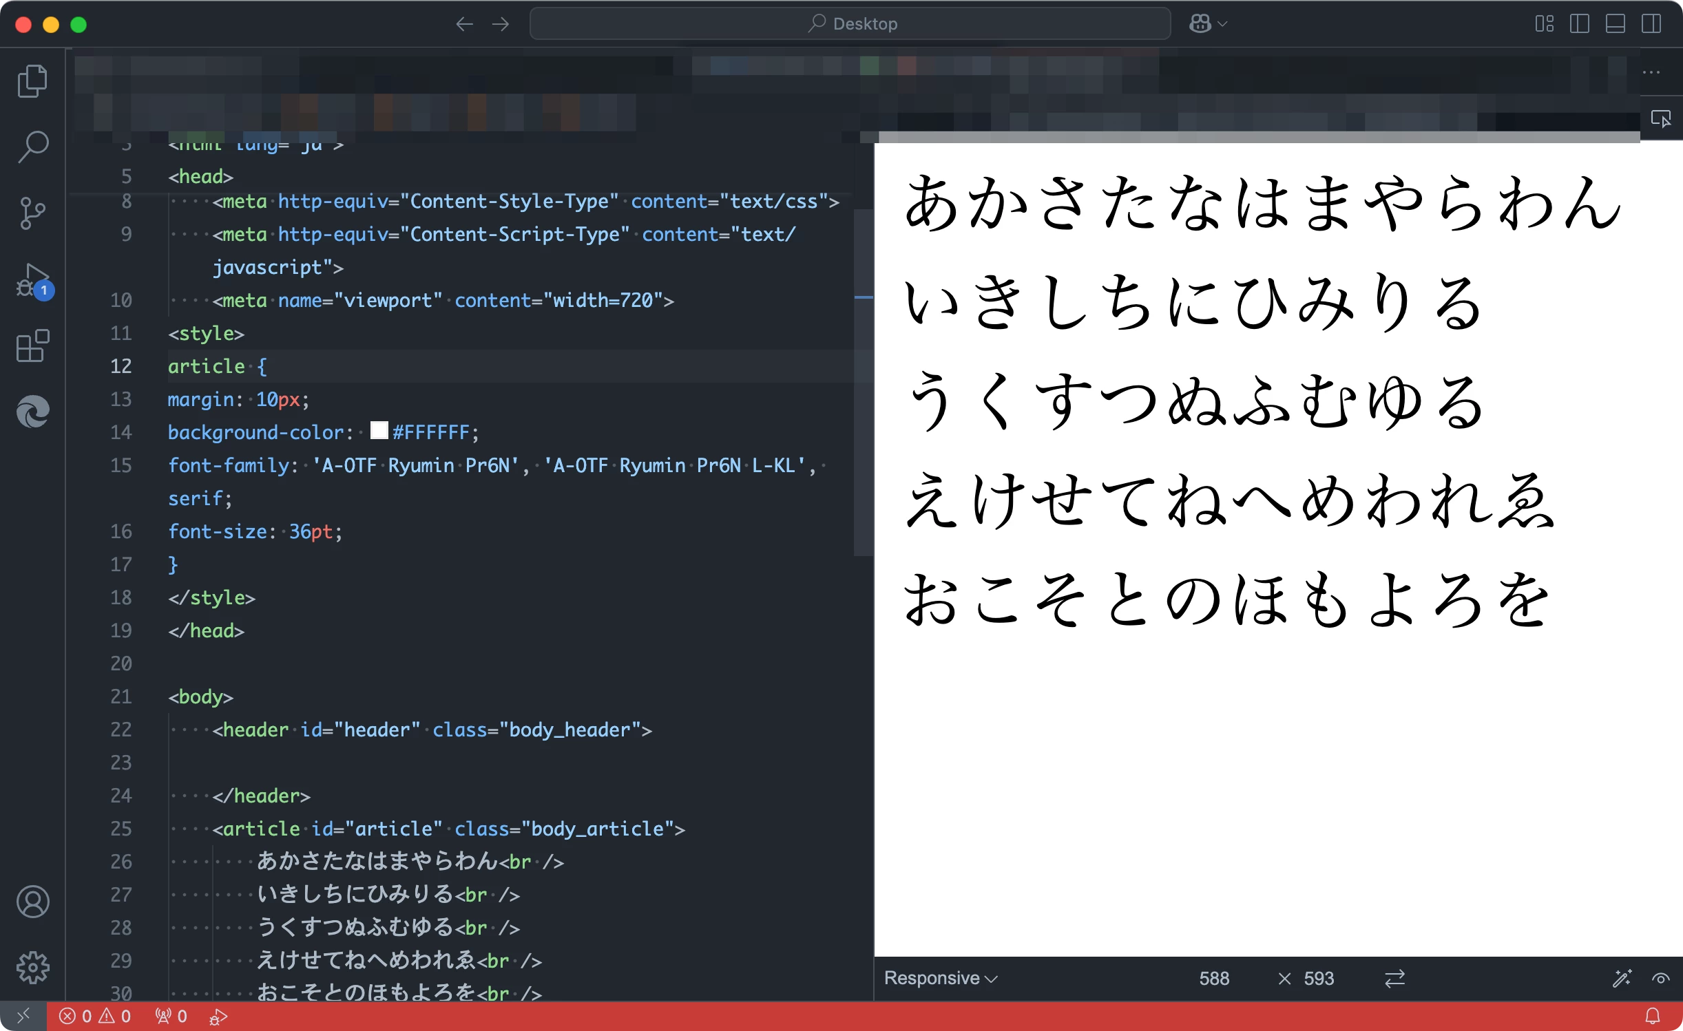Open the notifications bell in status bar
Viewport: 1683px width, 1031px height.
tap(1652, 1017)
